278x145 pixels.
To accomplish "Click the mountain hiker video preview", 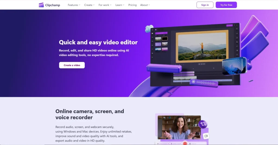I will [x=201, y=46].
